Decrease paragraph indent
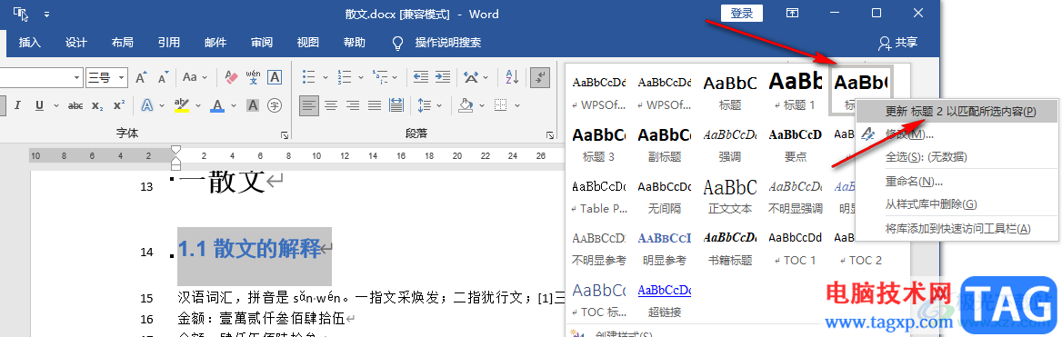The height and width of the screenshot is (337, 1062). [x=421, y=77]
